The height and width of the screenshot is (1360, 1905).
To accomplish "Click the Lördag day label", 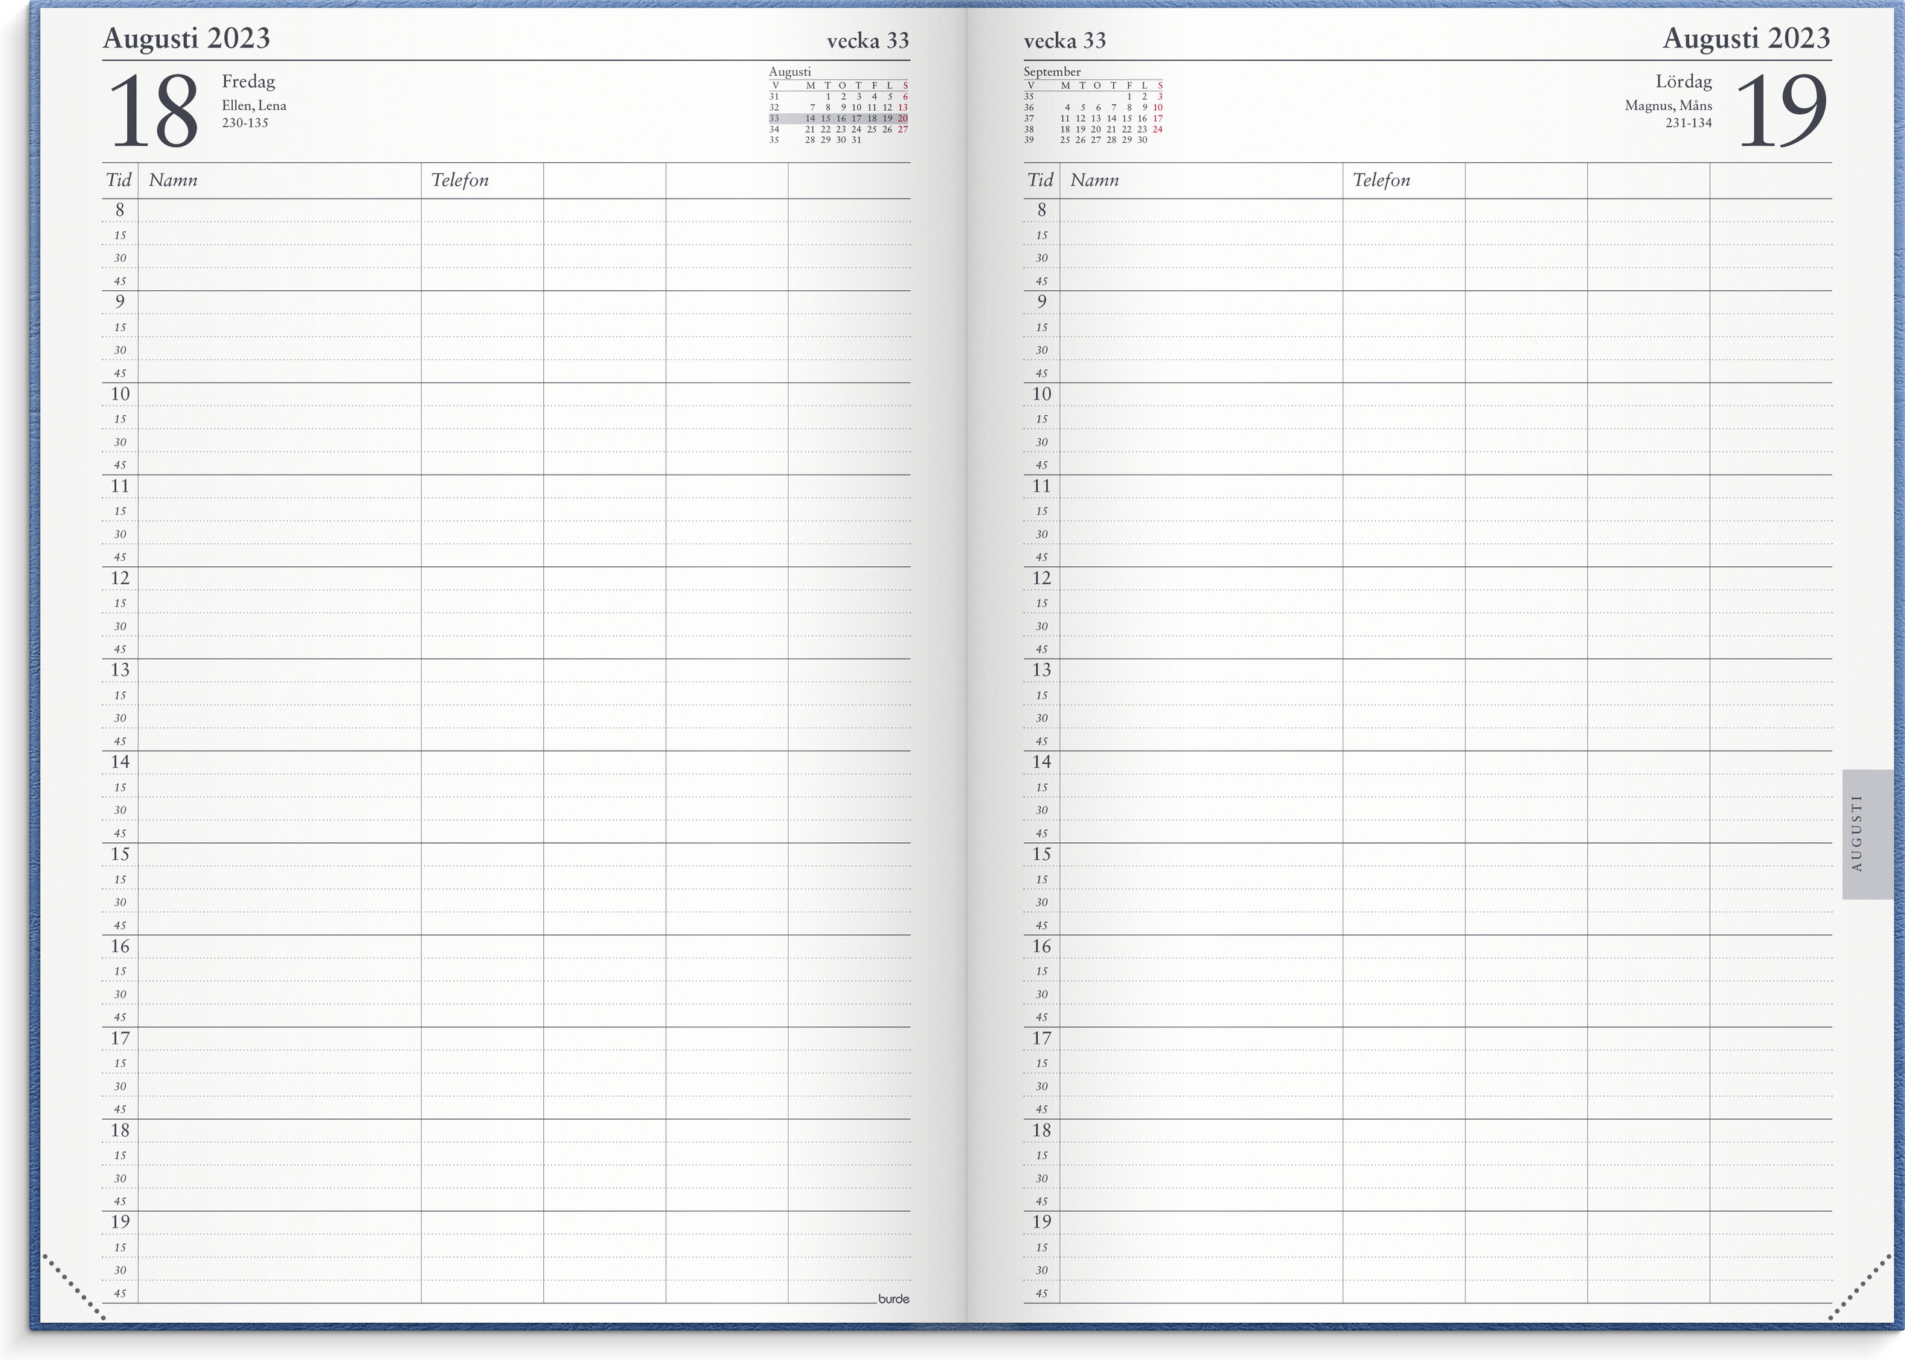I will (1683, 81).
